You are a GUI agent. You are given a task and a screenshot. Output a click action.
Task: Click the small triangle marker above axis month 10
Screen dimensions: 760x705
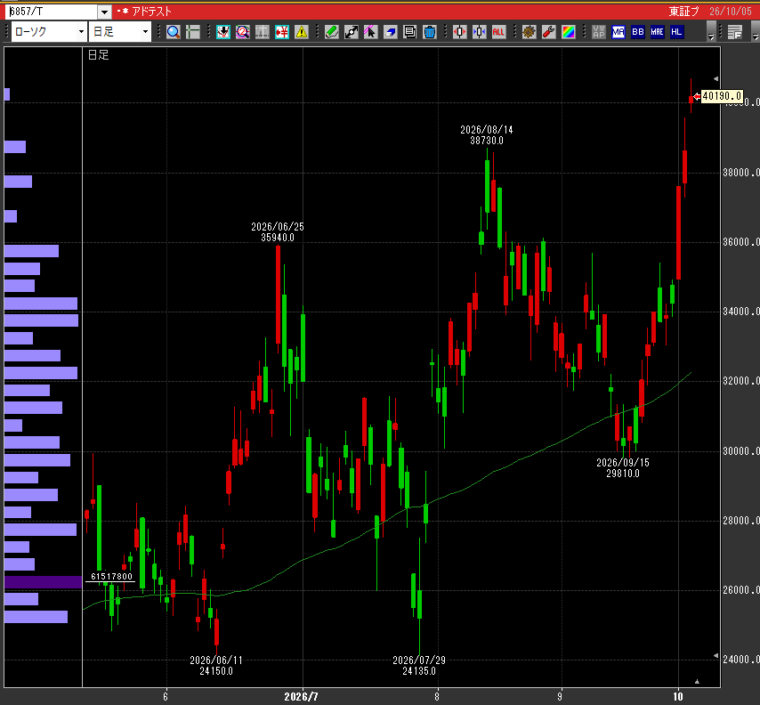[x=697, y=681]
